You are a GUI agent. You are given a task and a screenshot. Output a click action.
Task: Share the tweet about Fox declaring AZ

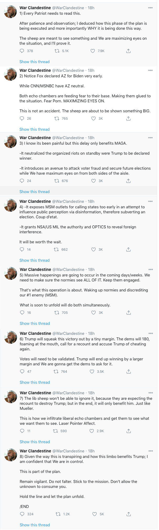(128, 119)
